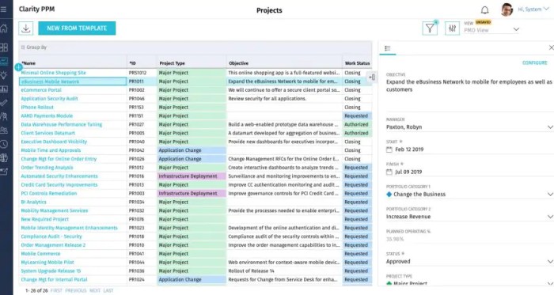Click the notifications bell icon

pyautogui.click(x=485, y=9)
